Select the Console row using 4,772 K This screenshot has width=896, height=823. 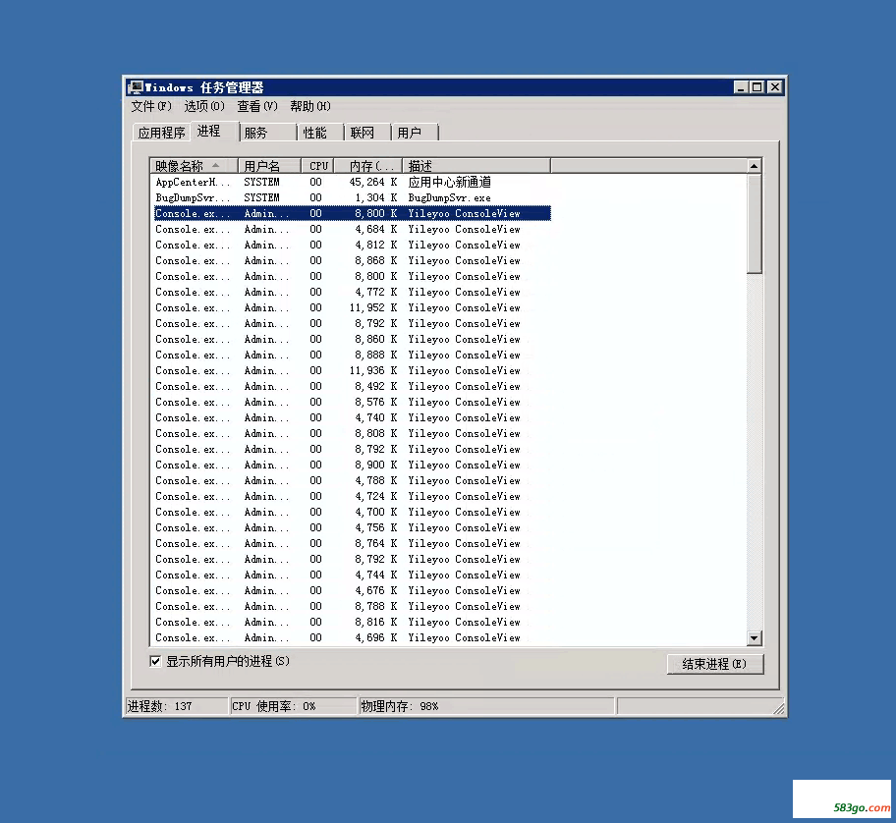click(353, 292)
